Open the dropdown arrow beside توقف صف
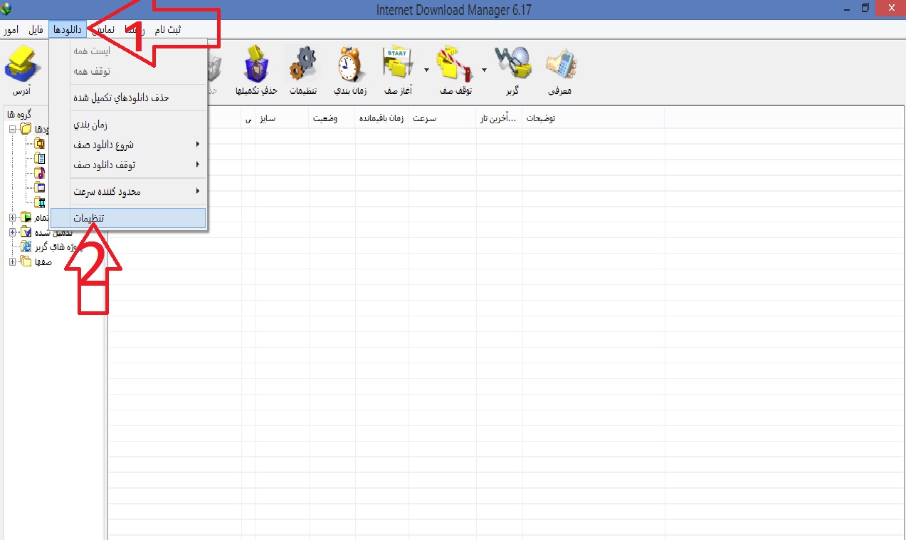 point(484,70)
